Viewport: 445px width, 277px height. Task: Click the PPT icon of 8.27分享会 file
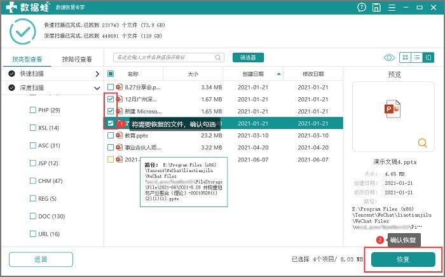coord(120,87)
